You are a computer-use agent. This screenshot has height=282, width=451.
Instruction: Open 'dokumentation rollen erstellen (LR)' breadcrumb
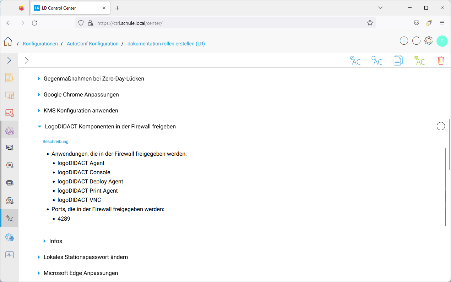[166, 44]
